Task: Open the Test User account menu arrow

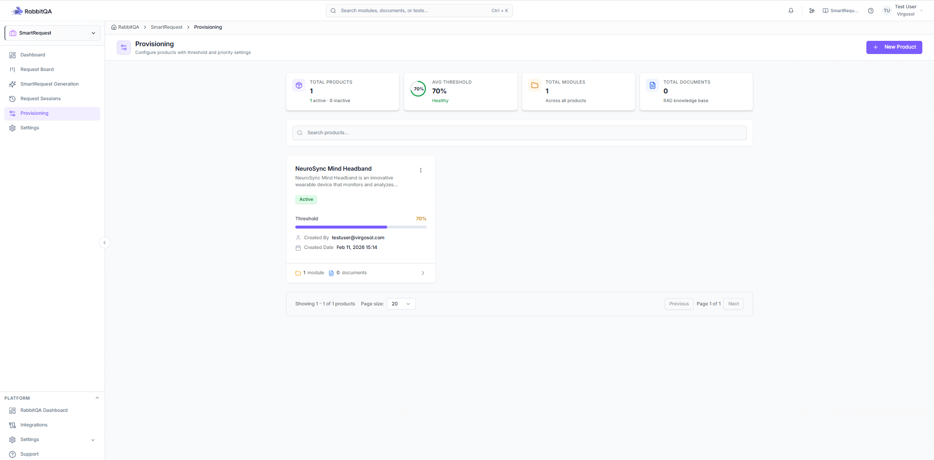Action: click(922, 11)
